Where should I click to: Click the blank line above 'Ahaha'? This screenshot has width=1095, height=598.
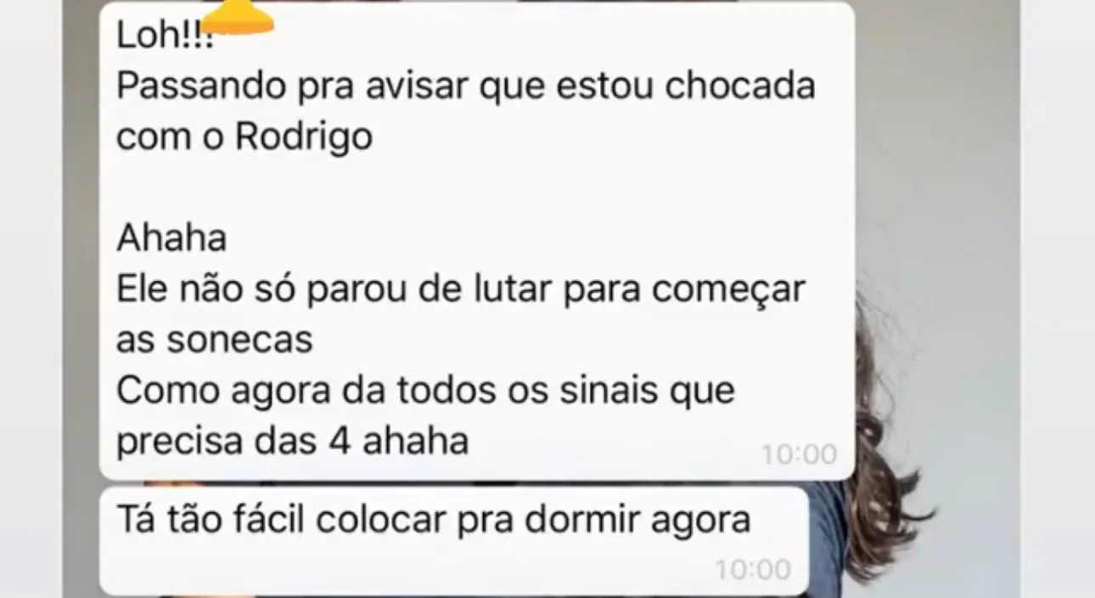475,188
